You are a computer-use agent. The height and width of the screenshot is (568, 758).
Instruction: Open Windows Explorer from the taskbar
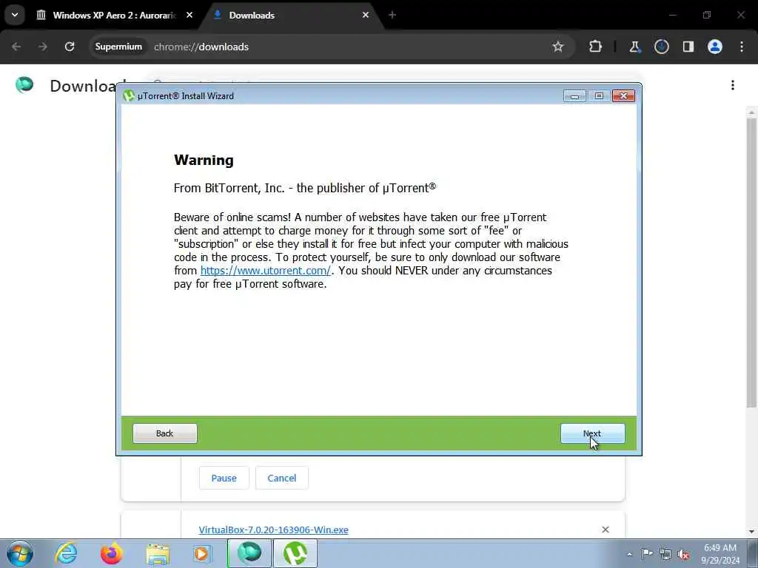pos(158,553)
